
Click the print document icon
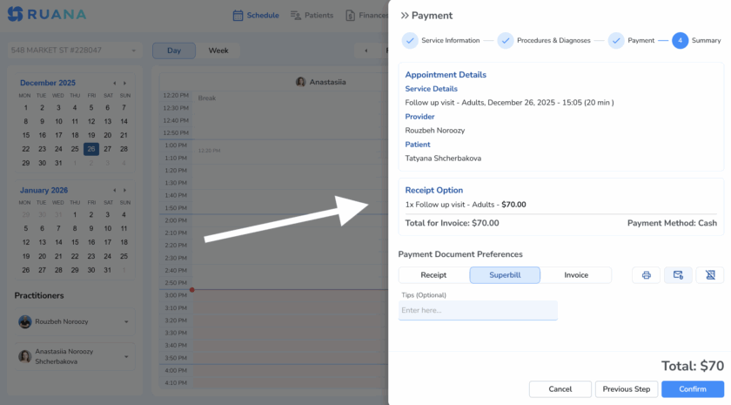pyautogui.click(x=646, y=275)
